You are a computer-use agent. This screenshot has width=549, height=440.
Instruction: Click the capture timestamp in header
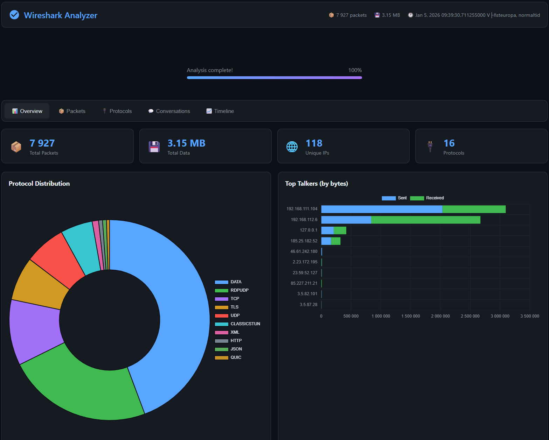[x=478, y=15]
